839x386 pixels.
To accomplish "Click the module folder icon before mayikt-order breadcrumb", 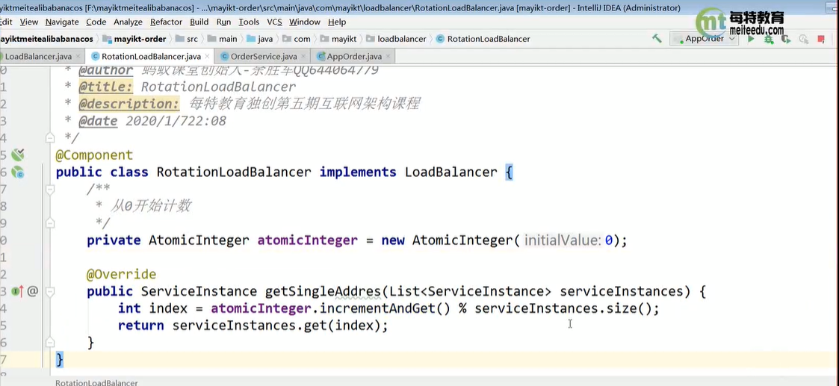I will point(107,39).
